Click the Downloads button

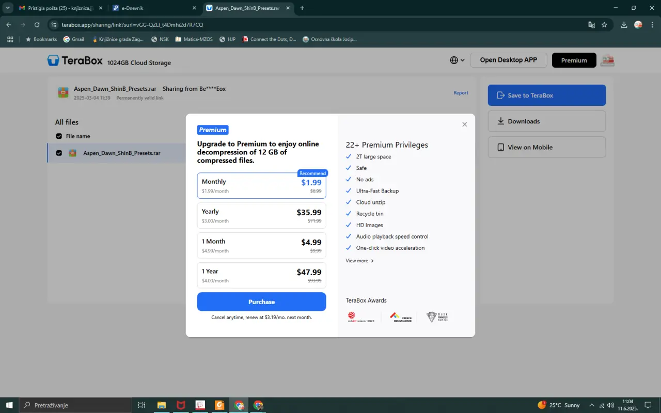coord(546,121)
